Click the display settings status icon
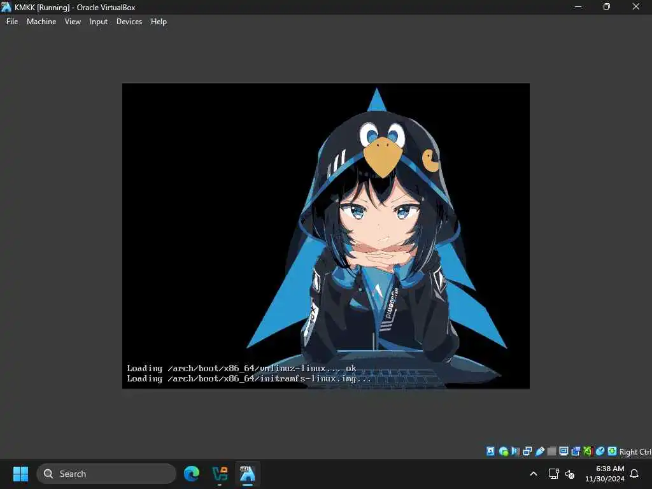652x489 pixels. 563,451
